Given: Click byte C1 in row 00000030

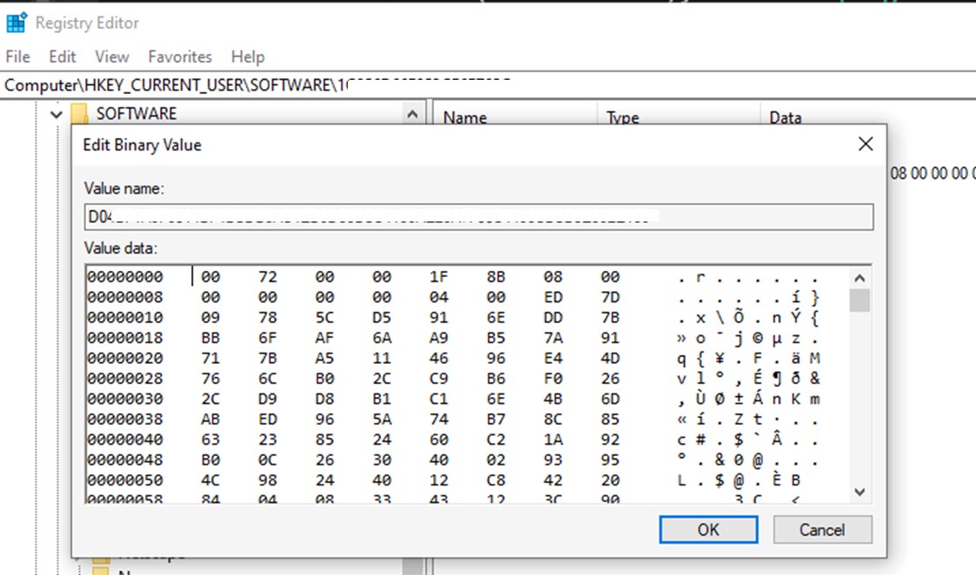Looking at the screenshot, I should click(438, 399).
